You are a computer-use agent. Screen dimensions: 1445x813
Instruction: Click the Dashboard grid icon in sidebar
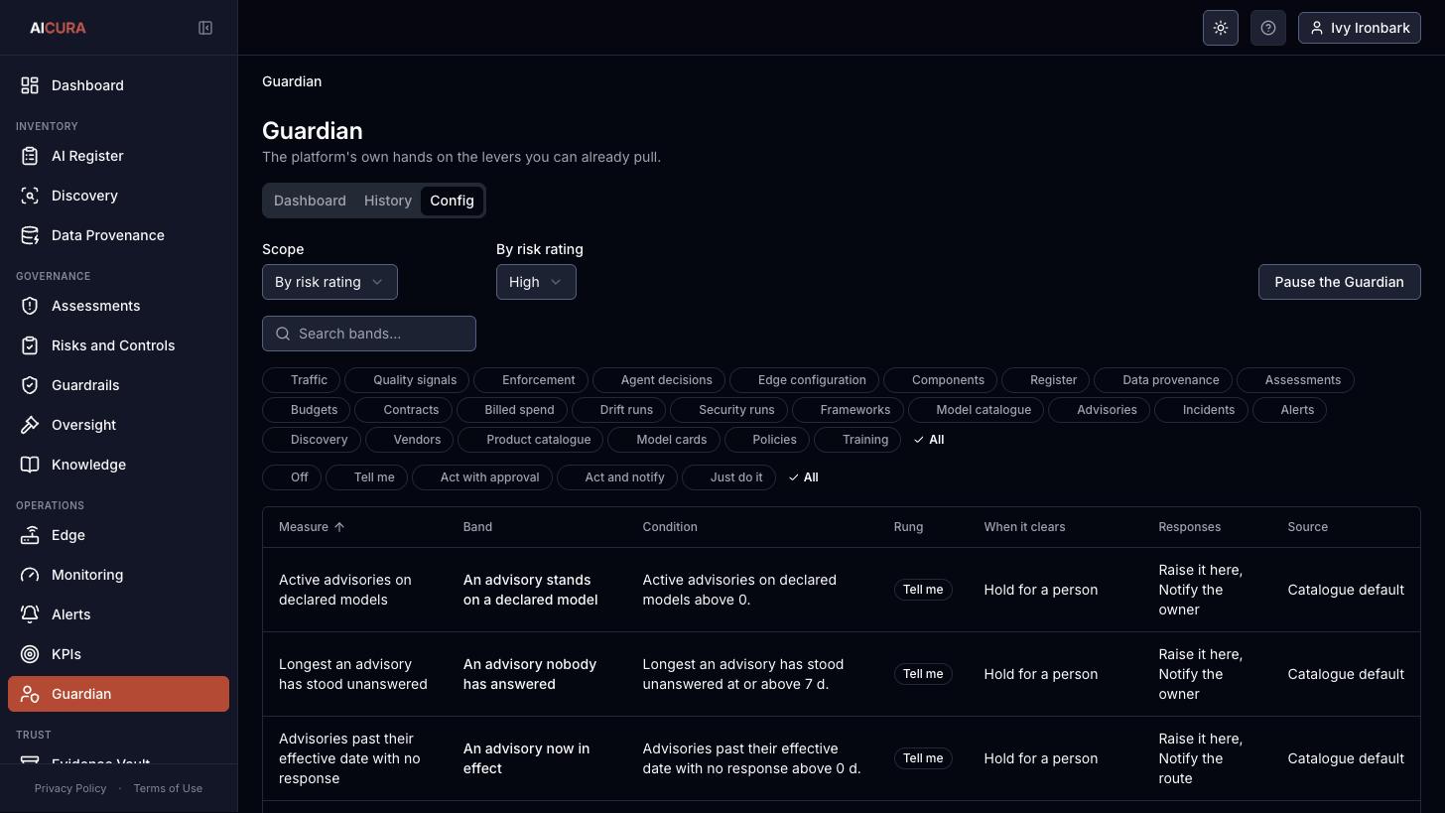30,85
